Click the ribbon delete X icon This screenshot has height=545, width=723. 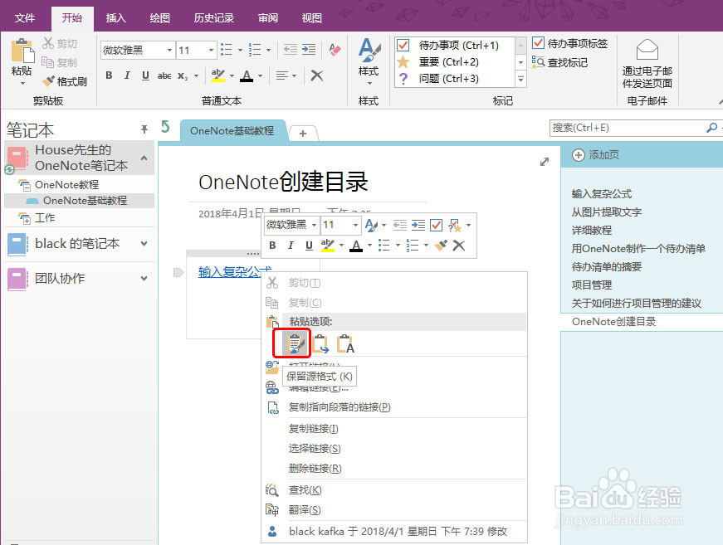coord(317,75)
